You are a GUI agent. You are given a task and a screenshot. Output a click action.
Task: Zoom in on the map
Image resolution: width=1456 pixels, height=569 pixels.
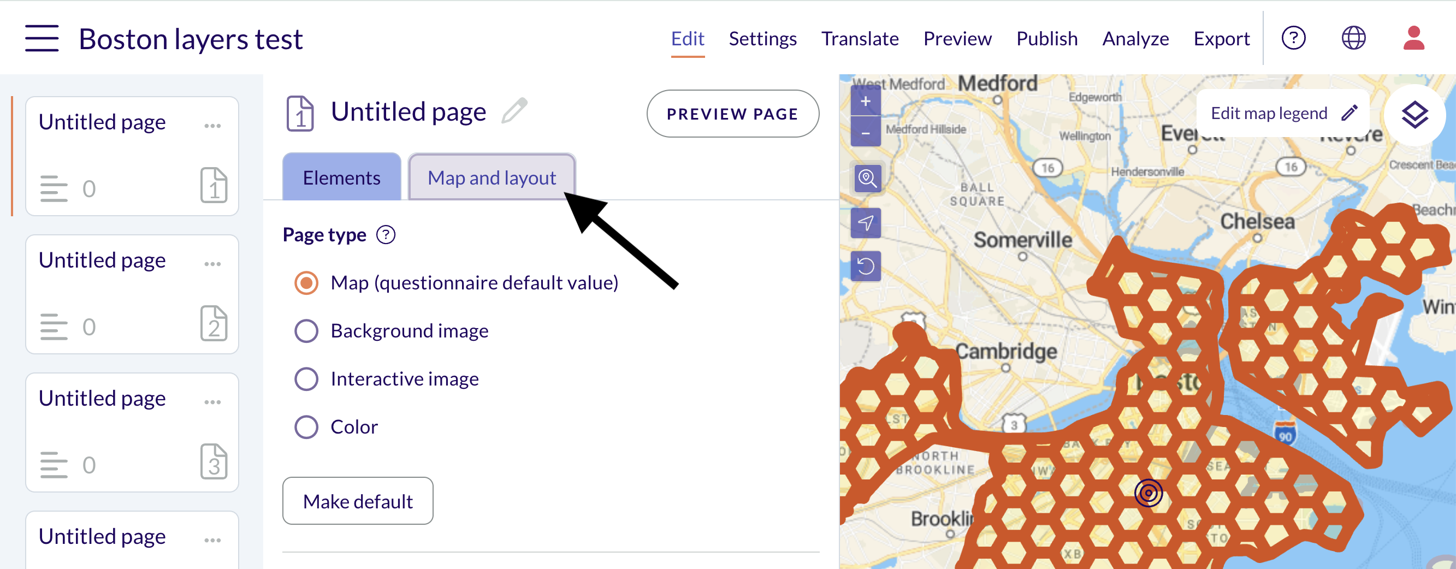pyautogui.click(x=865, y=102)
